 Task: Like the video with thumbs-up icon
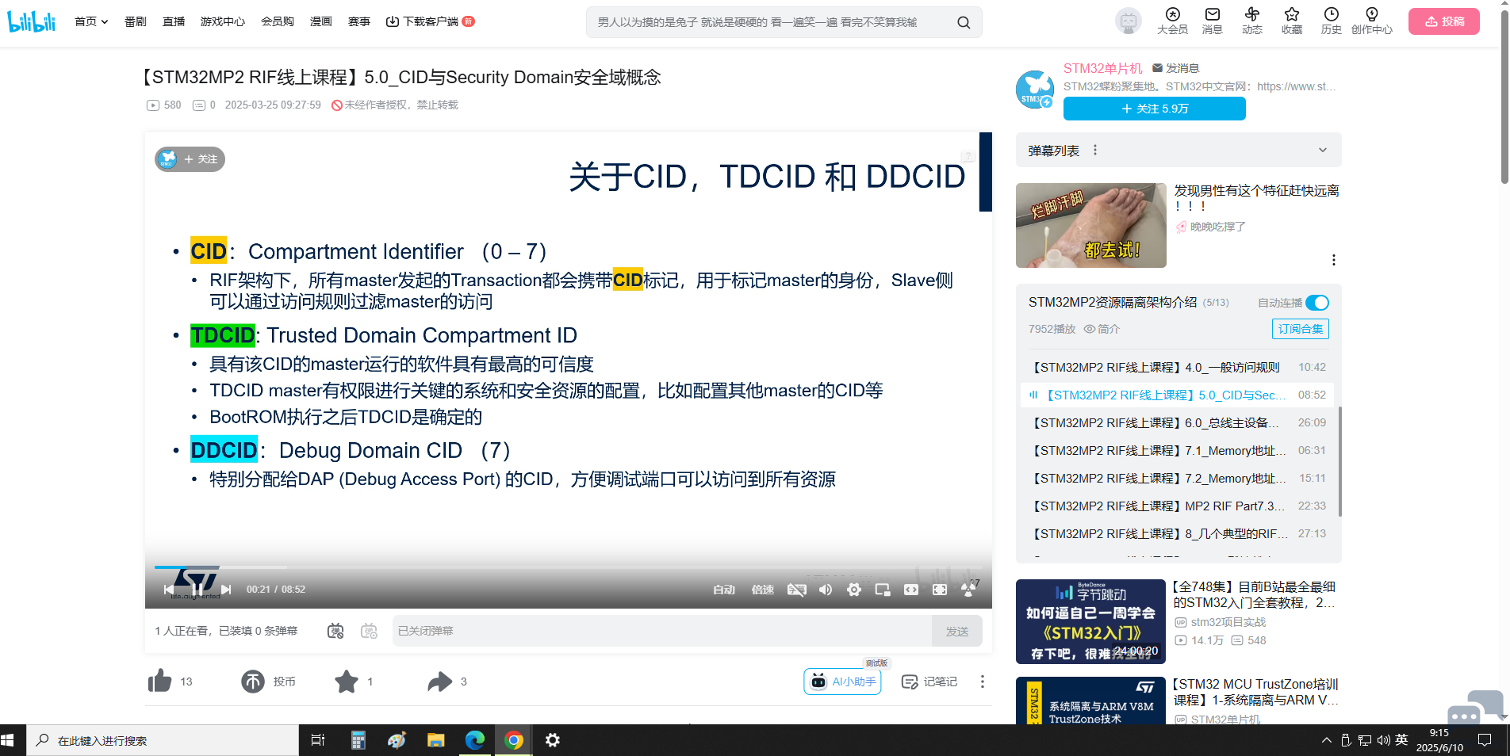pos(159,681)
